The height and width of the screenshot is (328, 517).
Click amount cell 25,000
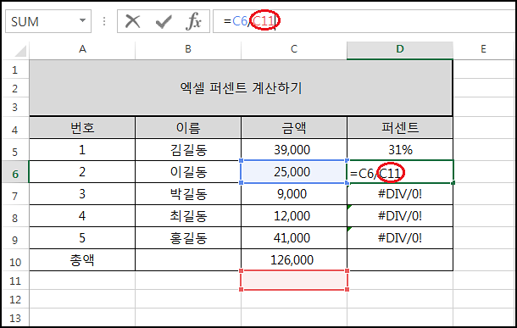(x=294, y=172)
